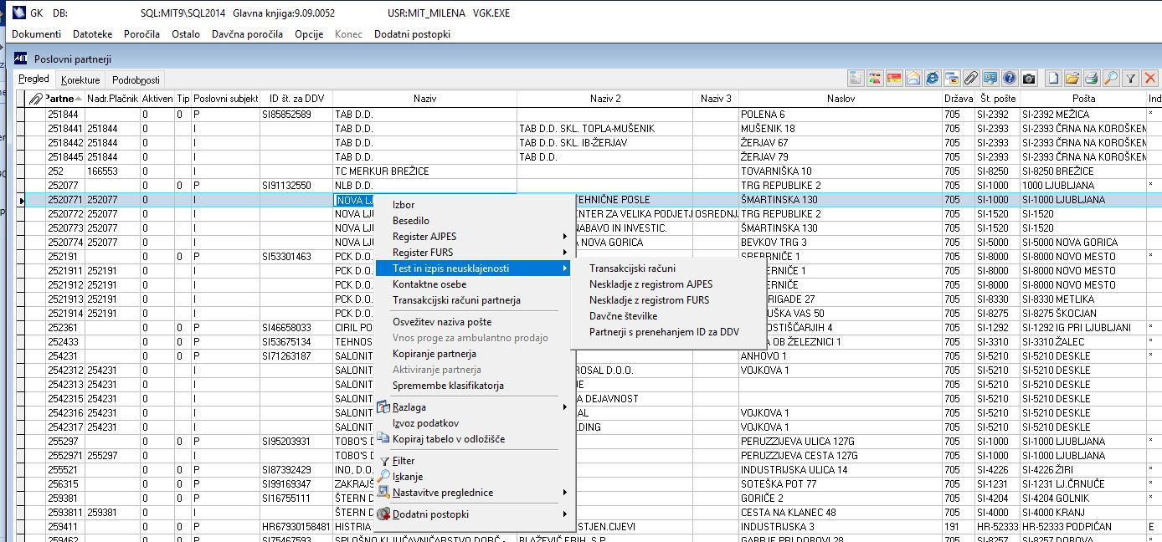Select Transakcijski računi in the submenu
This screenshot has height=542, width=1162.
(632, 268)
